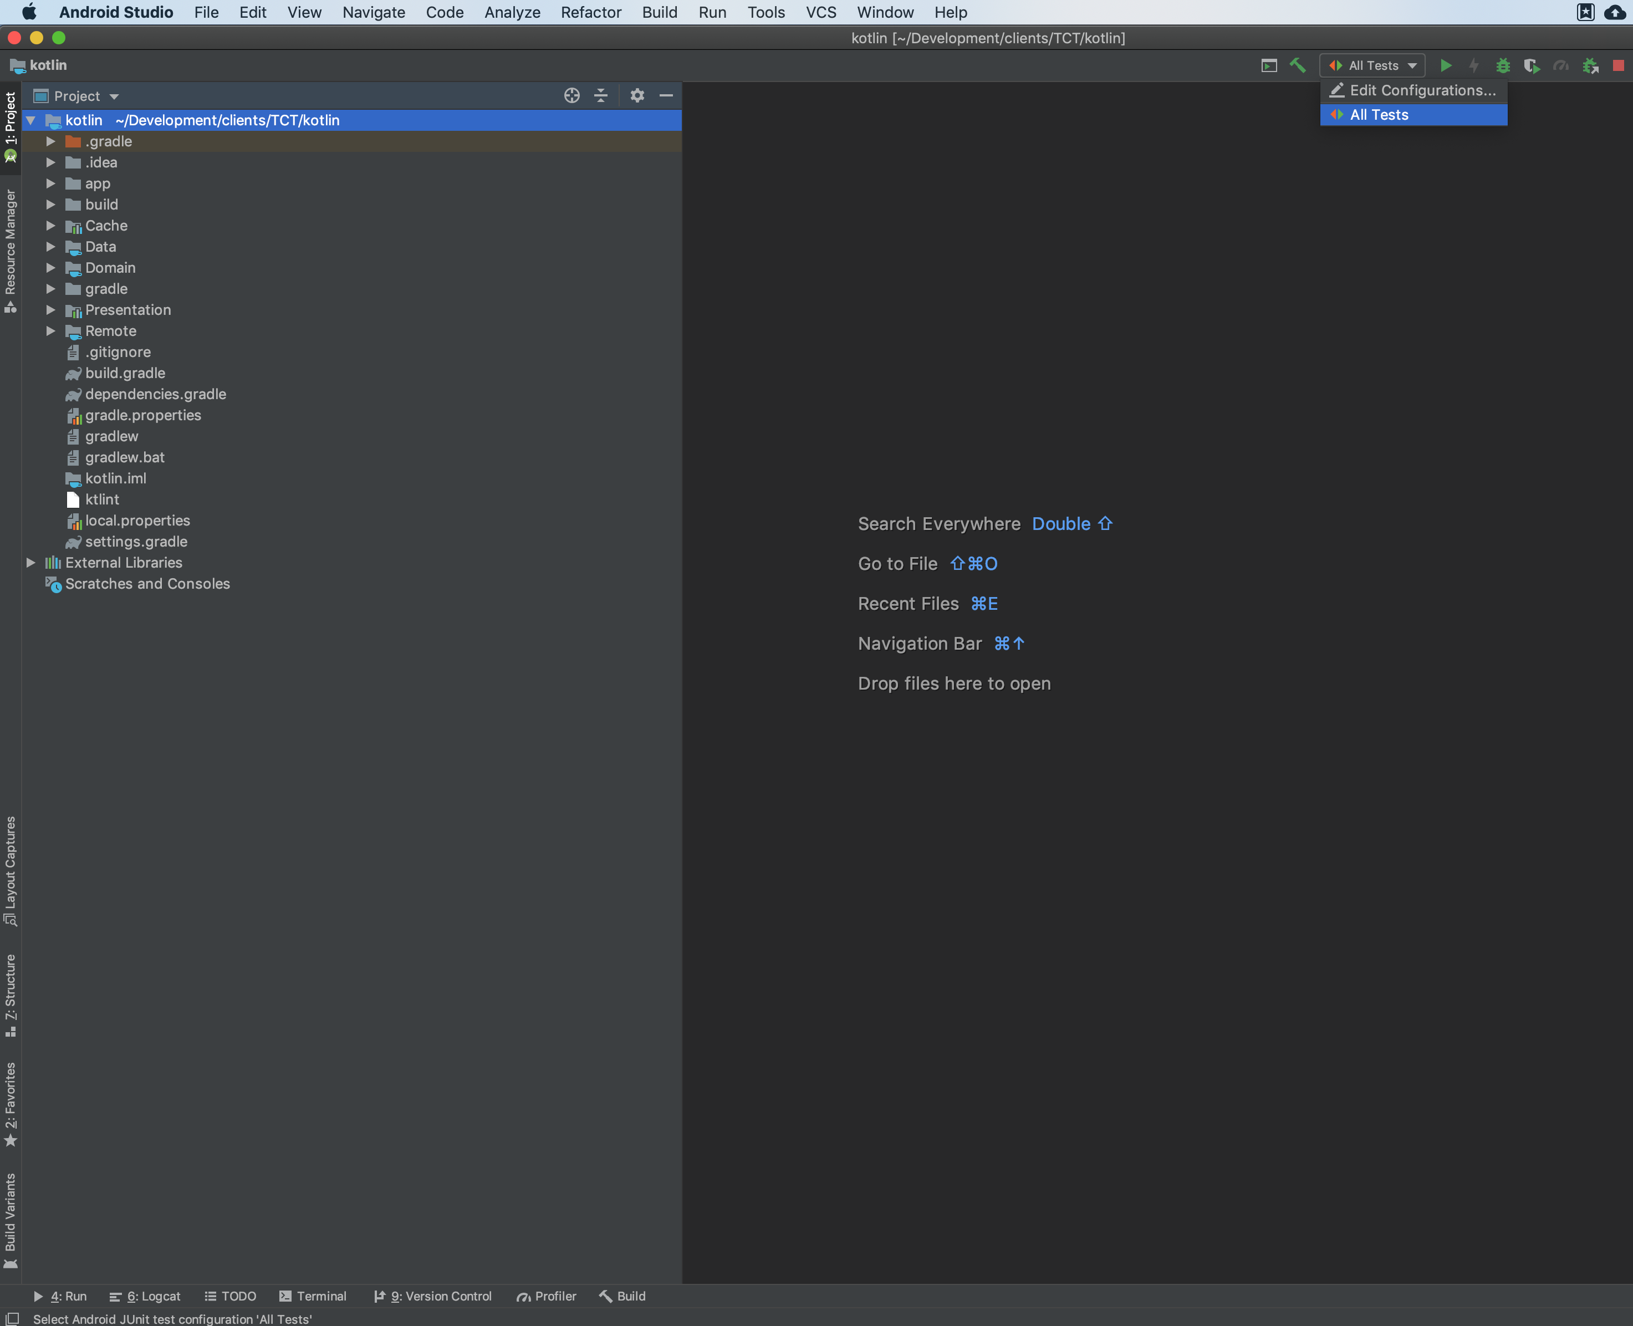Open the Analyze menu
This screenshot has width=1633, height=1326.
pyautogui.click(x=512, y=12)
